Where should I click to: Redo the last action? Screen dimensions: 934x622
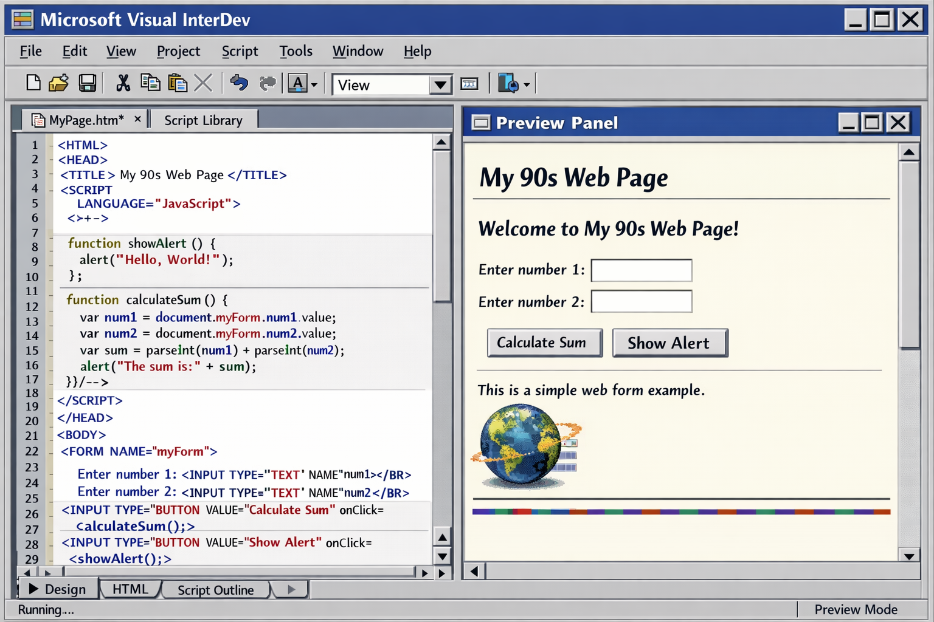(268, 83)
